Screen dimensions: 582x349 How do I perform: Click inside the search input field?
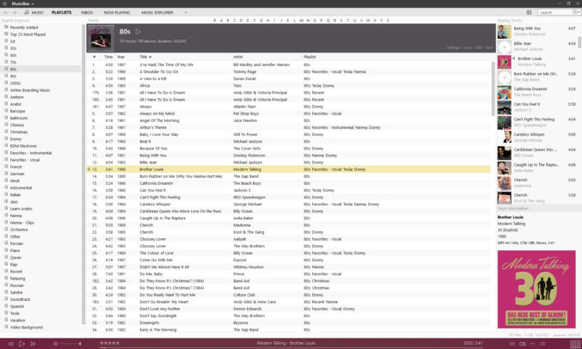click(x=554, y=12)
